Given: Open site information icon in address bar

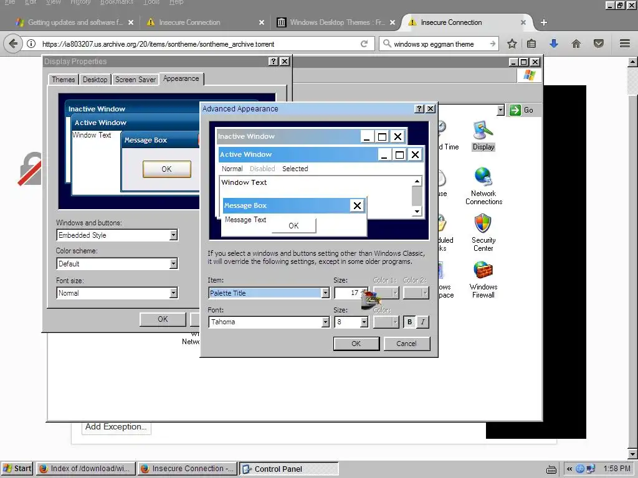Looking at the screenshot, I should point(31,44).
